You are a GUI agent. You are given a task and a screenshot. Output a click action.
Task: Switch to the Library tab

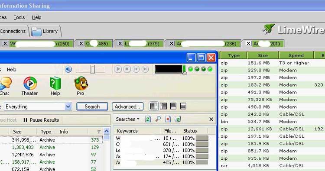pyautogui.click(x=45, y=31)
